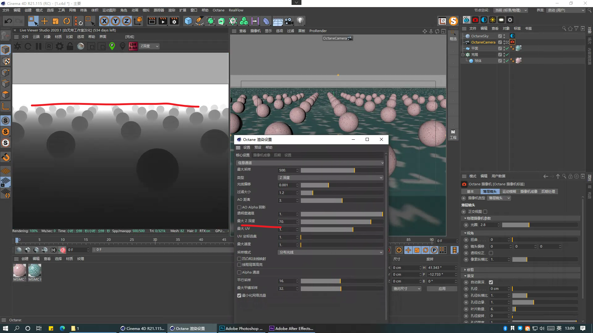Toggle Z axis lock
Image resolution: width=593 pixels, height=333 pixels.
127,21
